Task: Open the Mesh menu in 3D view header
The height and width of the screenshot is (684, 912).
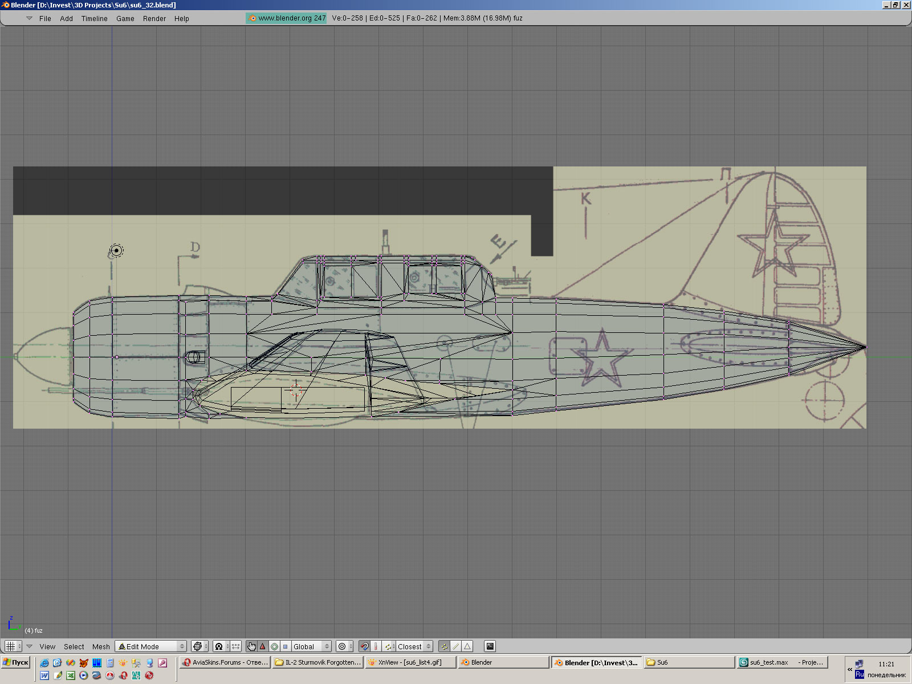Action: point(101,646)
